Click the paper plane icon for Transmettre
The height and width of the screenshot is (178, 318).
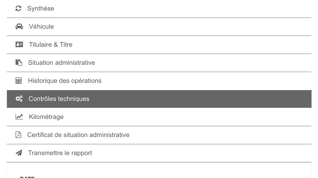(x=19, y=153)
